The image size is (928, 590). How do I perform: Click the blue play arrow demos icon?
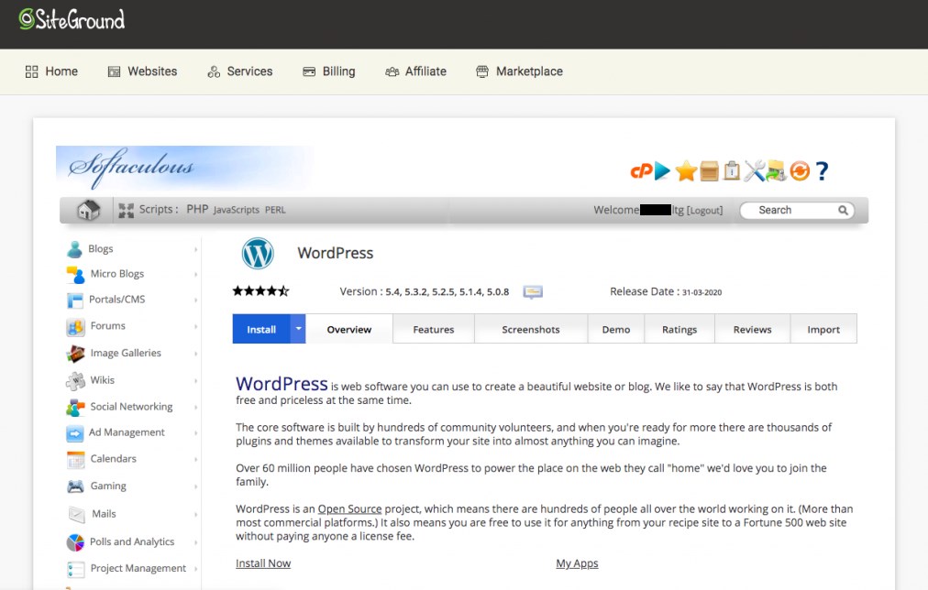coord(662,171)
